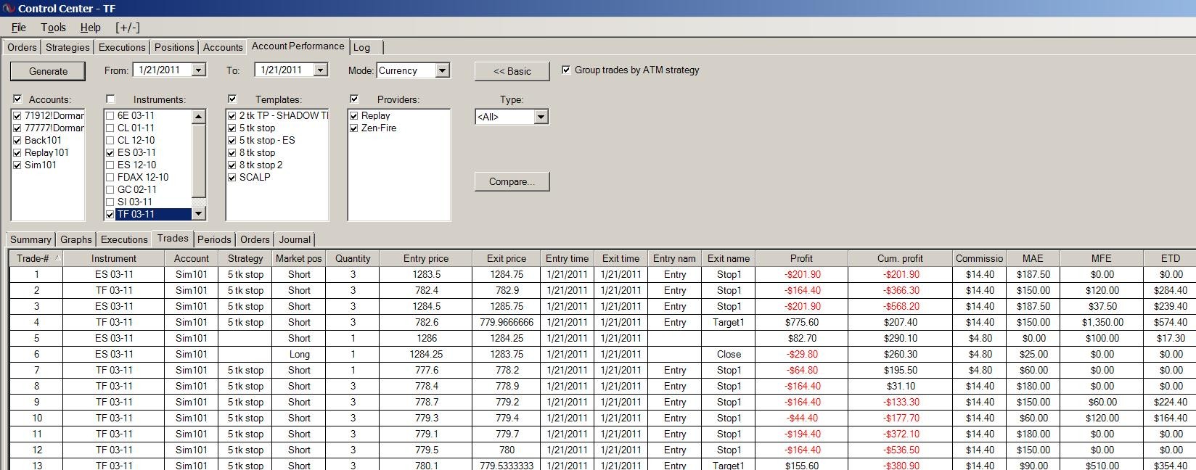Open the Type <All> dropdown
The width and height of the screenshot is (1196, 470).
(541, 117)
